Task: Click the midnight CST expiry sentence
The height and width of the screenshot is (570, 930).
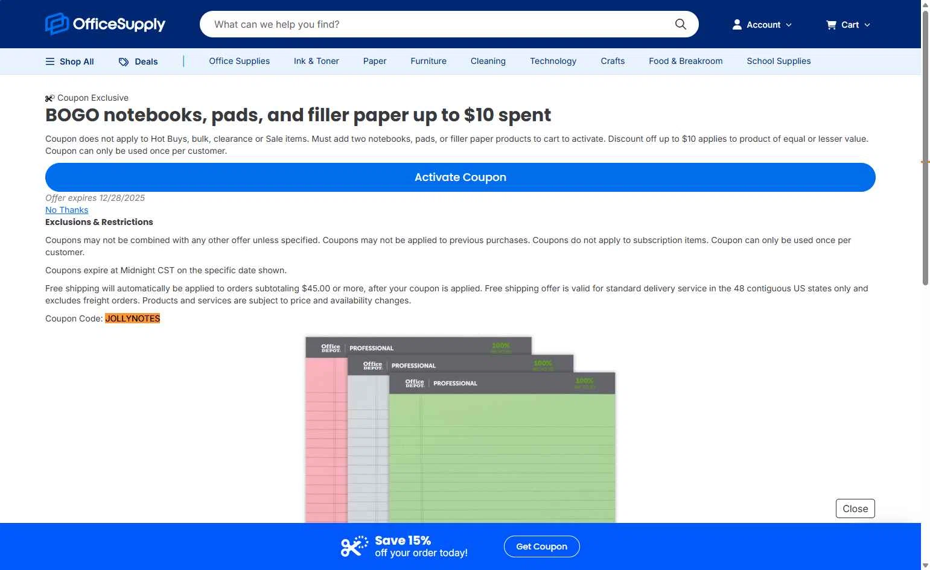Action: tap(166, 270)
